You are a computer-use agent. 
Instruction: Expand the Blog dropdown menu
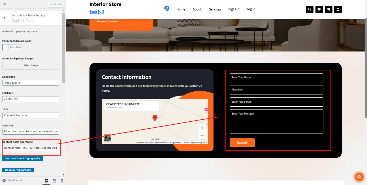click(250, 9)
